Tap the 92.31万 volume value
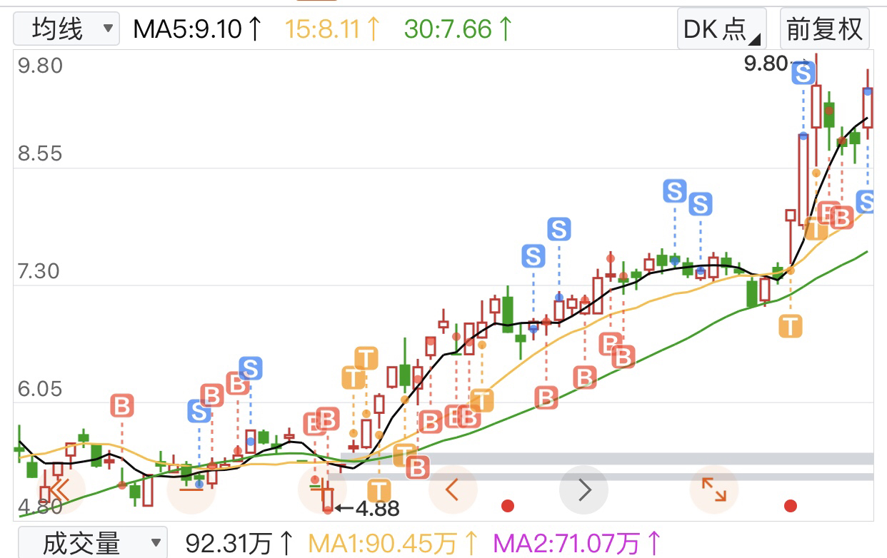887x558 pixels. (240, 544)
